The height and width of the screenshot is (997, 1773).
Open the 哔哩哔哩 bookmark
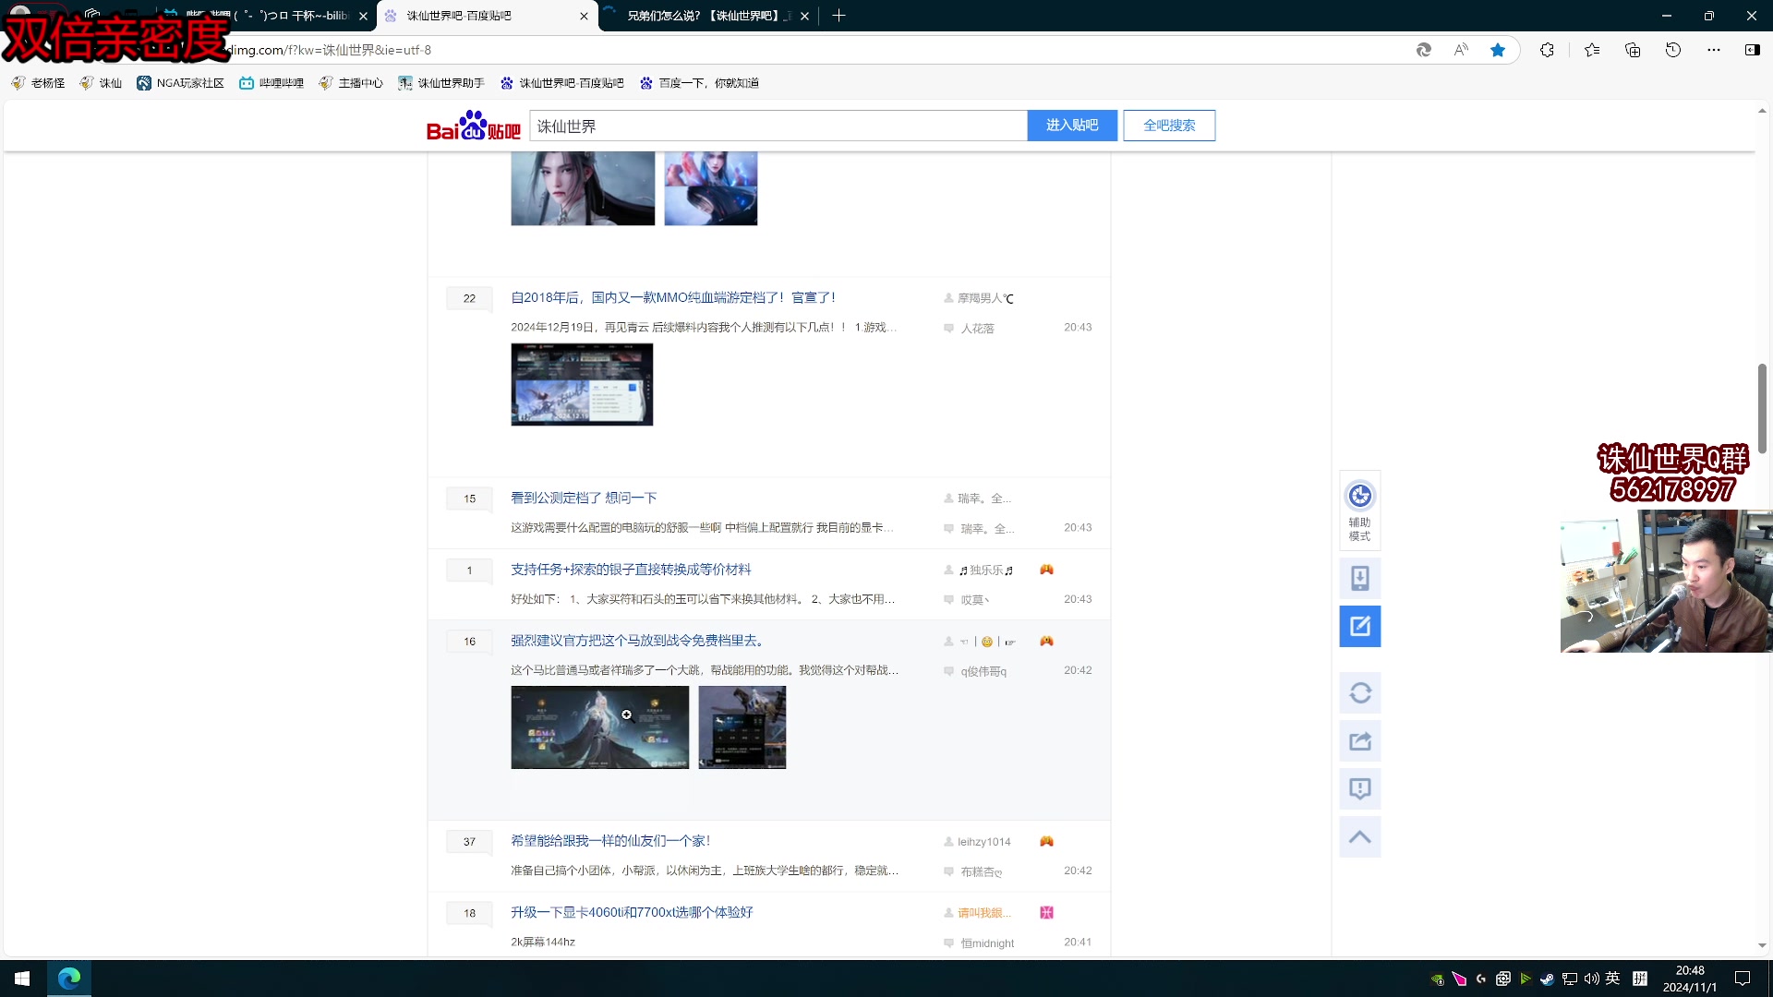pyautogui.click(x=271, y=83)
